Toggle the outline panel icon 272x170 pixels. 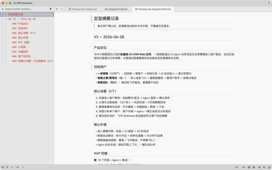tap(12, 167)
